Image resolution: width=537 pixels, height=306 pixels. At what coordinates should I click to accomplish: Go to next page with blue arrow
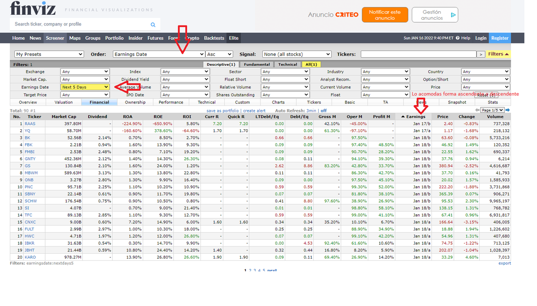click(x=507, y=110)
